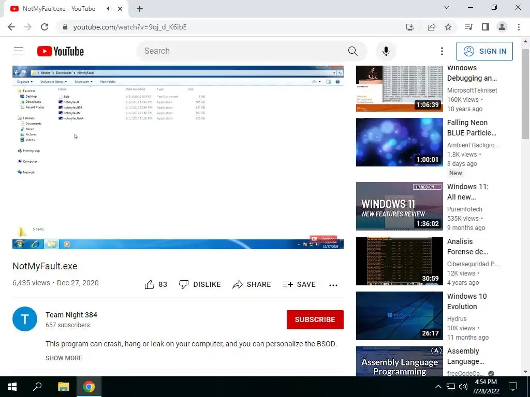Go to YouTube home via logo
Viewport: 530px width, 397px height.
(61, 51)
